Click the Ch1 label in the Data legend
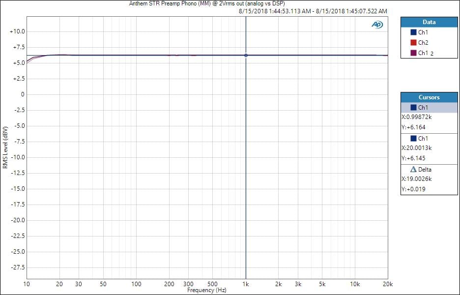 click(x=423, y=32)
